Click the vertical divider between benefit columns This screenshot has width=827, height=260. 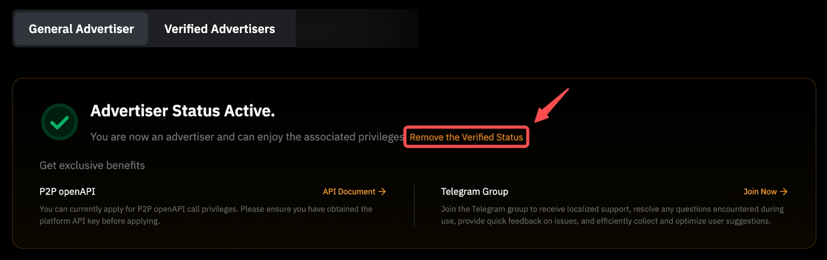414,205
